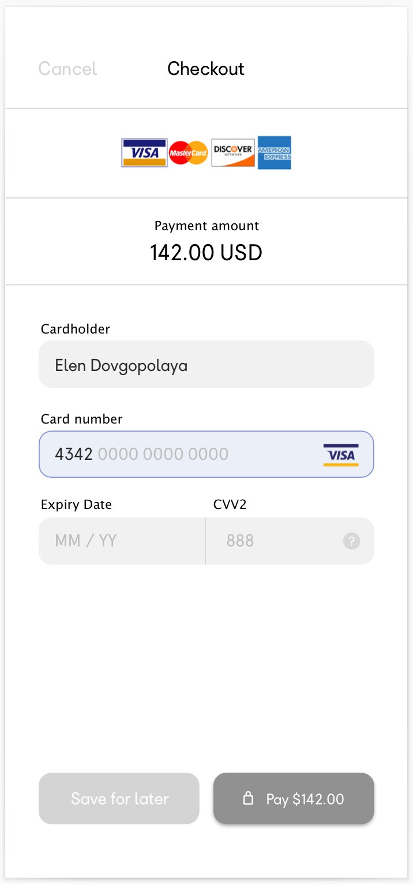The width and height of the screenshot is (413, 884).
Task: Click the MasterCard logo
Action: [189, 153]
